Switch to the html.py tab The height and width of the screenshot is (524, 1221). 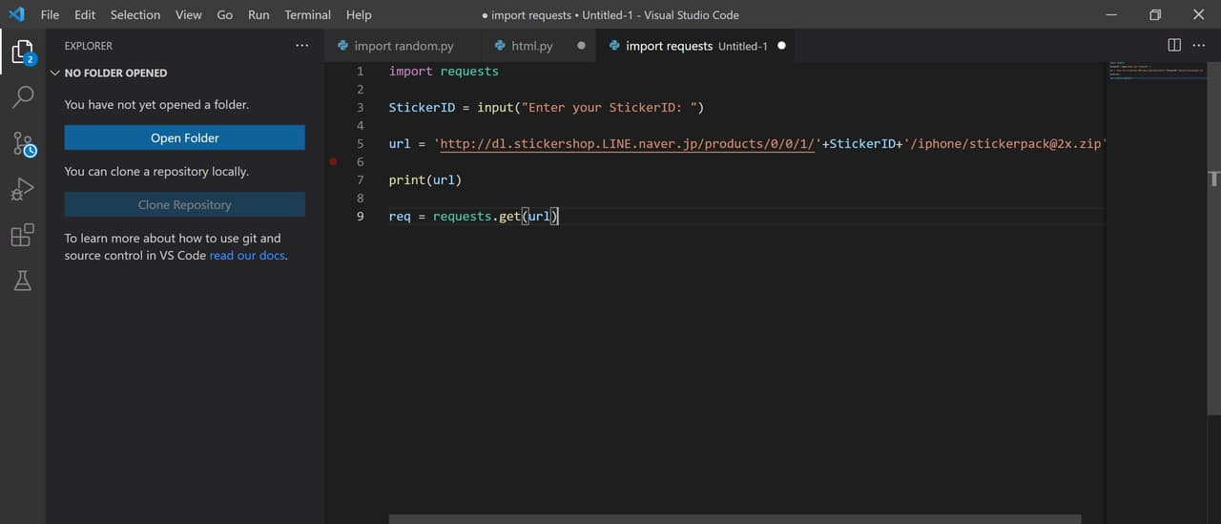(531, 46)
